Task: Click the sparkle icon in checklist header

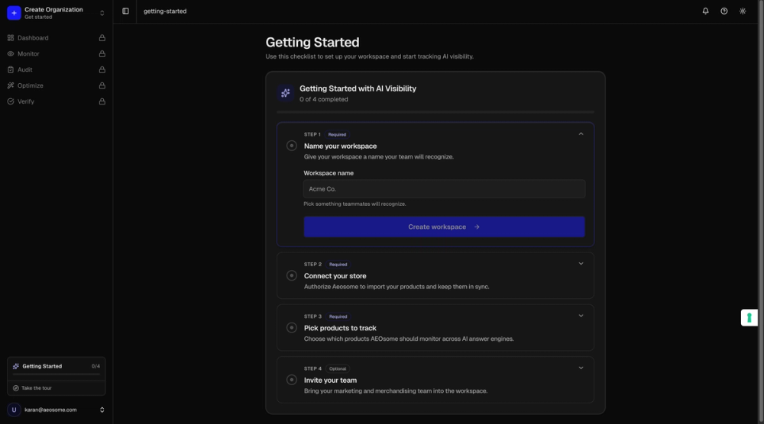Action: [x=286, y=93]
